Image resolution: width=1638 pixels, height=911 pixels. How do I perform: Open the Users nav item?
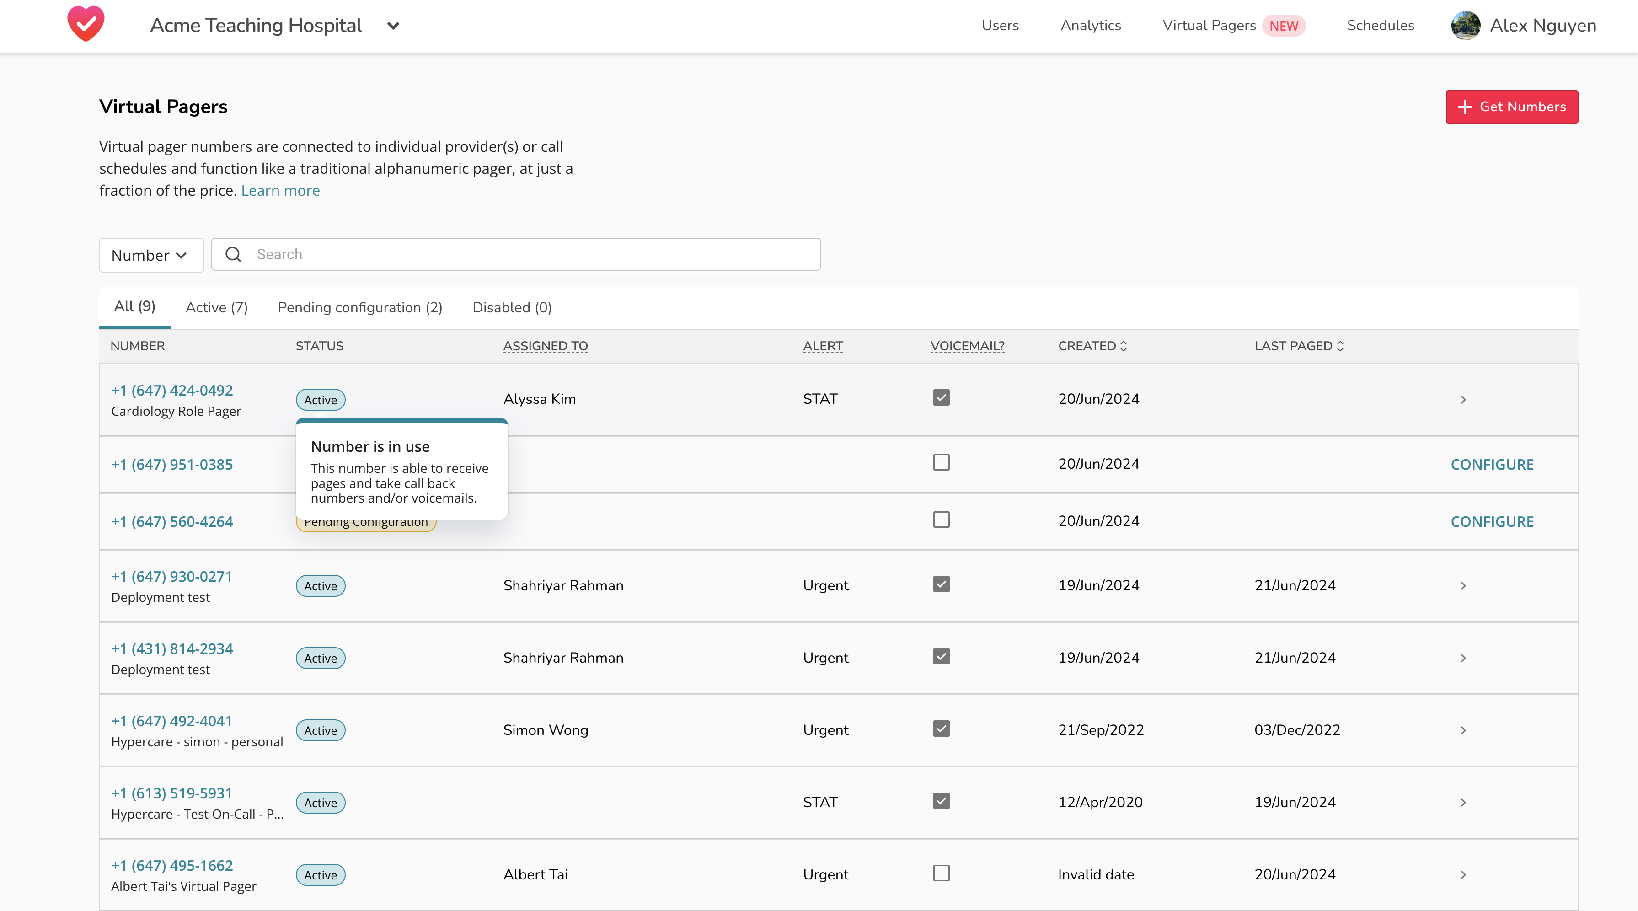[x=1000, y=26]
